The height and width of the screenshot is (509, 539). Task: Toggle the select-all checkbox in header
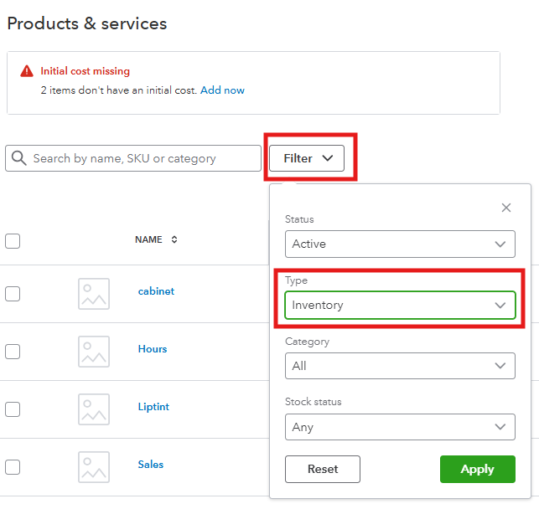click(x=13, y=241)
